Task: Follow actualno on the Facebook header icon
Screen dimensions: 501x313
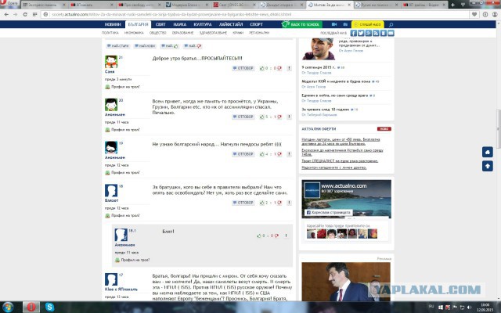Action: 353,33
